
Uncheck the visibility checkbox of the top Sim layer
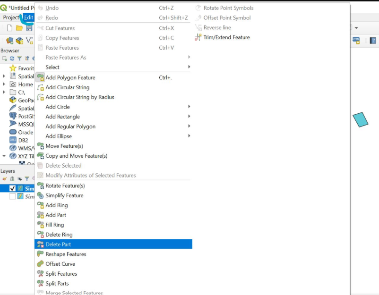click(13, 188)
